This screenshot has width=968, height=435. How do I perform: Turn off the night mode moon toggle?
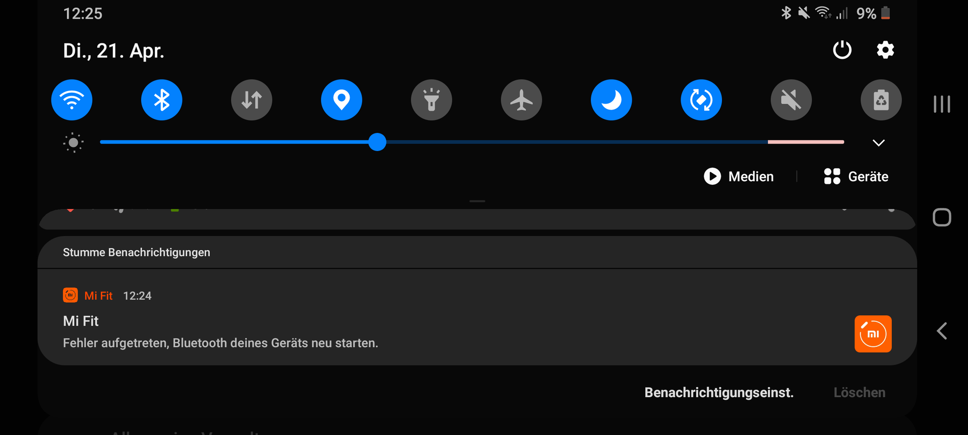611,100
